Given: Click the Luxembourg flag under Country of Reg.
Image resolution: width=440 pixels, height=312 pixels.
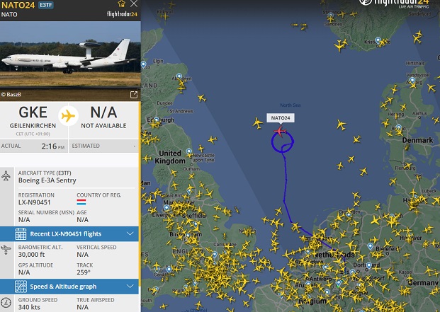Looking at the screenshot, I should pos(81,202).
